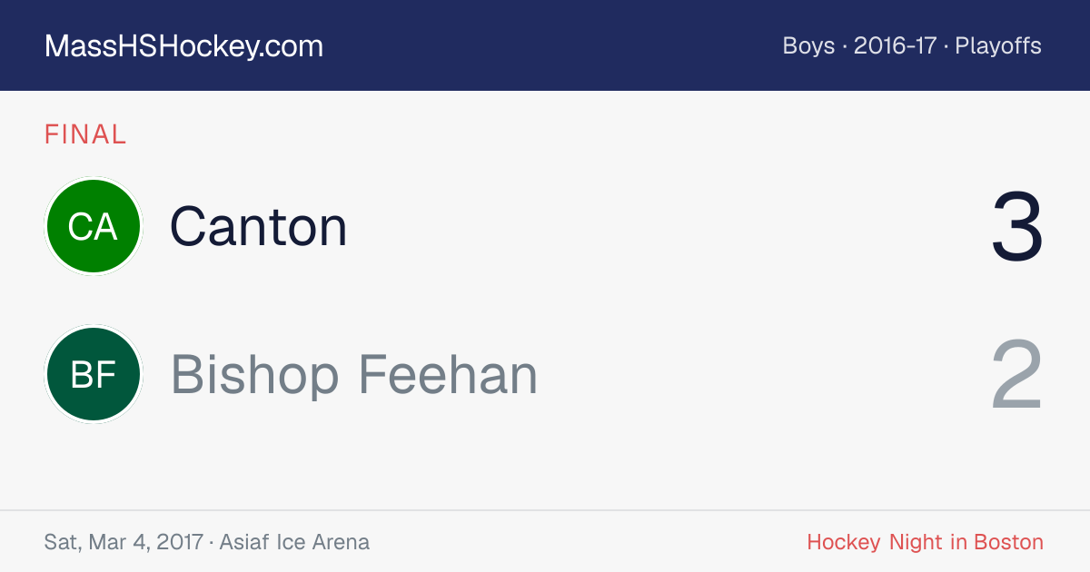Click Canton's score of 3
Viewport: 1090px width, 572px height.
[1017, 227]
